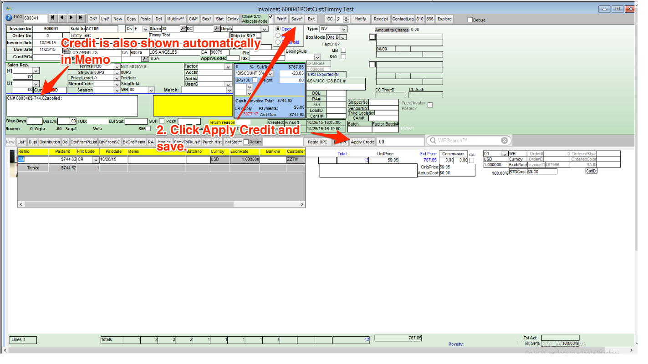Click the blue help question mark icon
This screenshot has height=364, width=648.
[9, 18]
